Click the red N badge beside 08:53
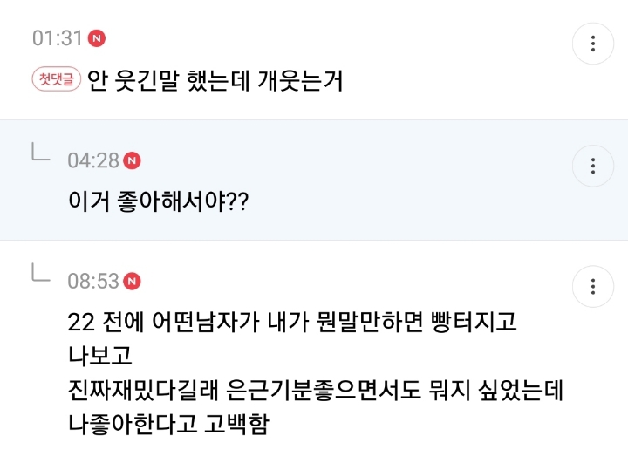 132,281
